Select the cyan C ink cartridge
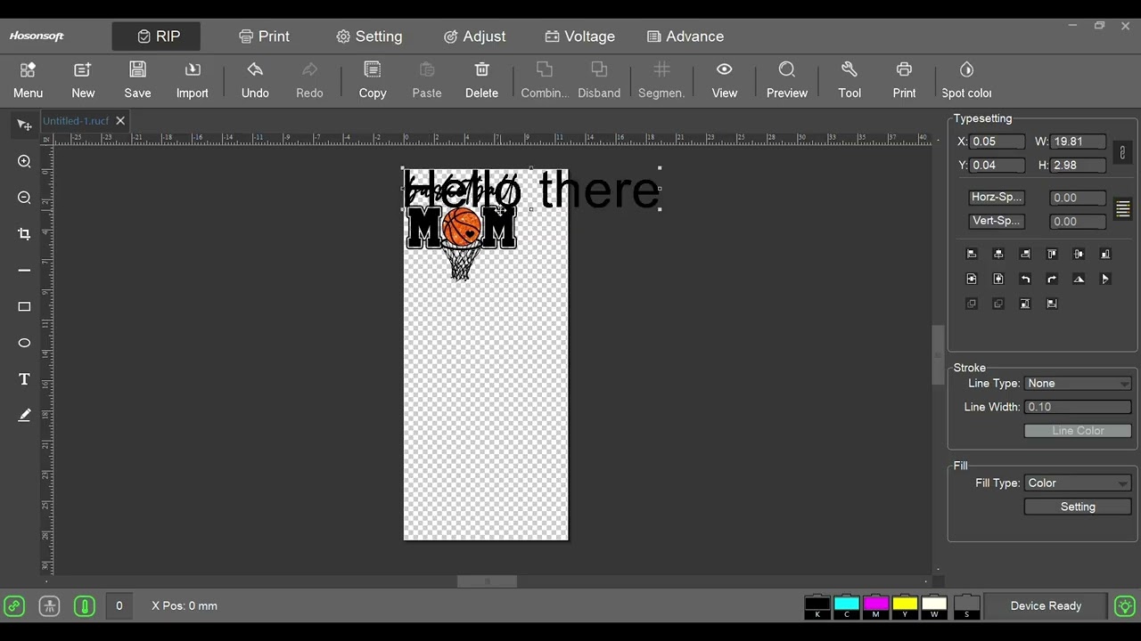This screenshot has height=641, width=1141. pos(847,607)
